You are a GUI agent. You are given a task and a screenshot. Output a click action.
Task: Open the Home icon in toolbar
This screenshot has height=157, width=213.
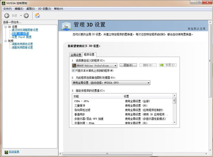(37, 16)
